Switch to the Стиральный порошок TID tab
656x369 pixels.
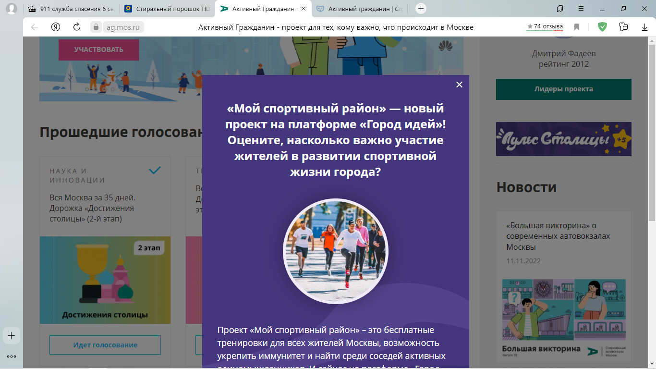[x=167, y=9]
